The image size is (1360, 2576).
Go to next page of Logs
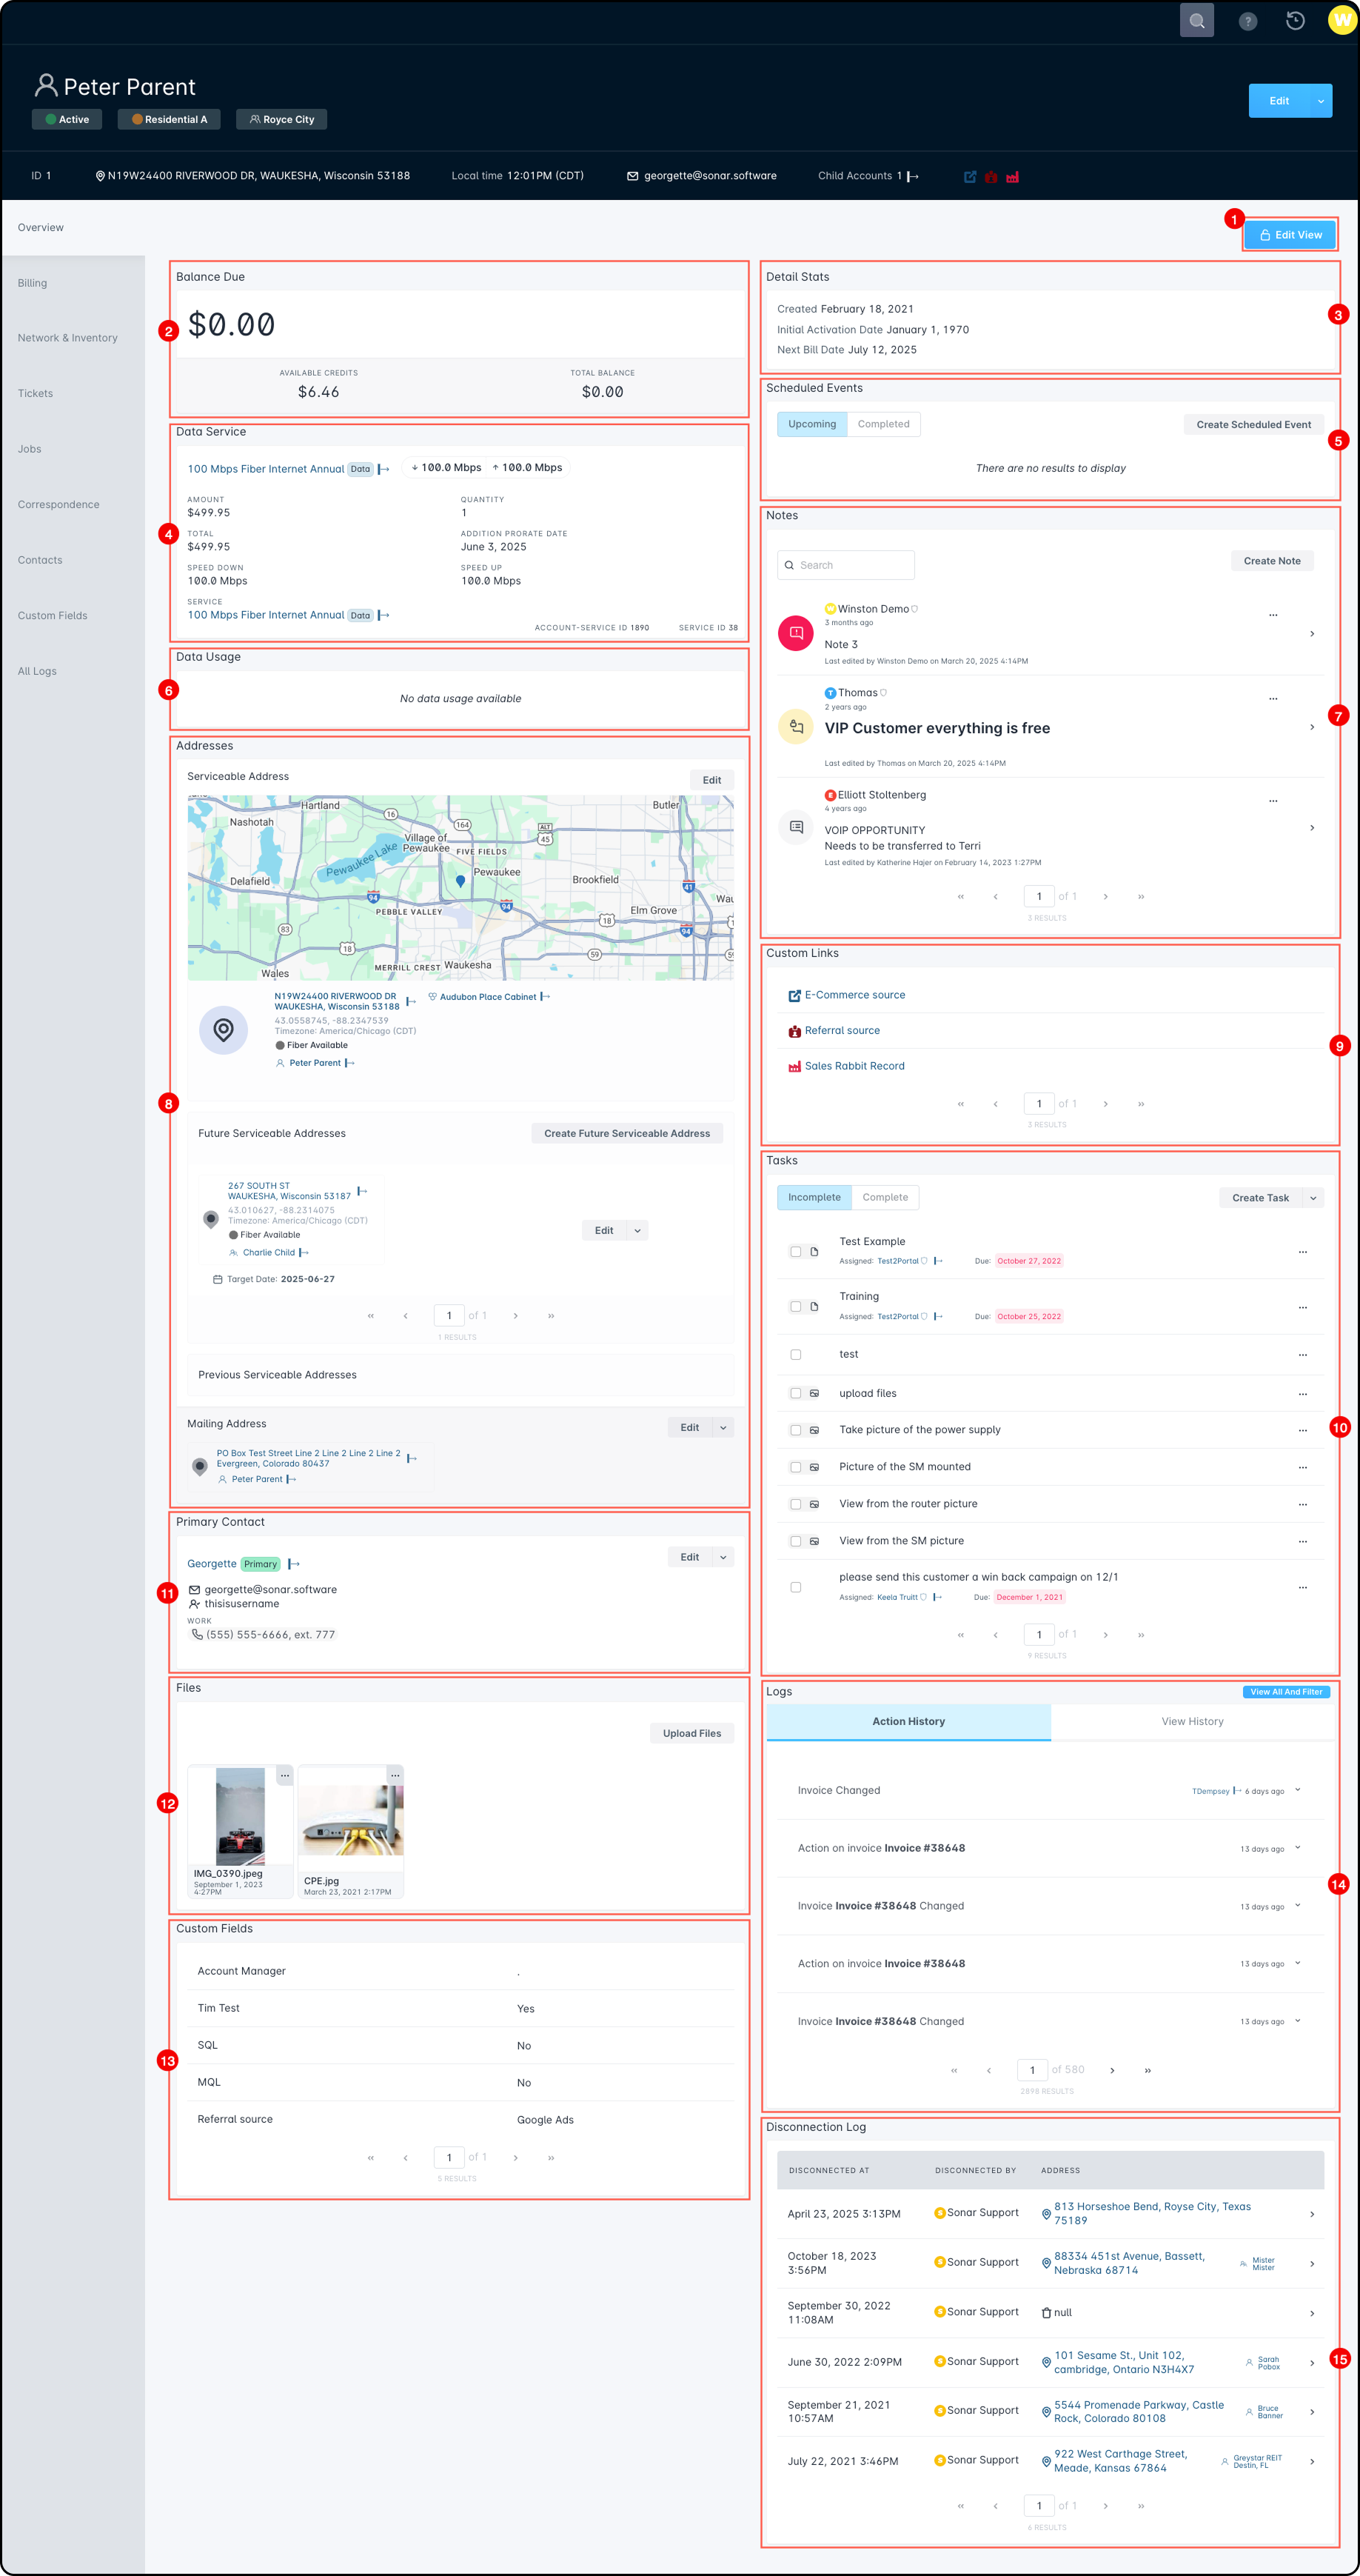click(x=1112, y=2070)
